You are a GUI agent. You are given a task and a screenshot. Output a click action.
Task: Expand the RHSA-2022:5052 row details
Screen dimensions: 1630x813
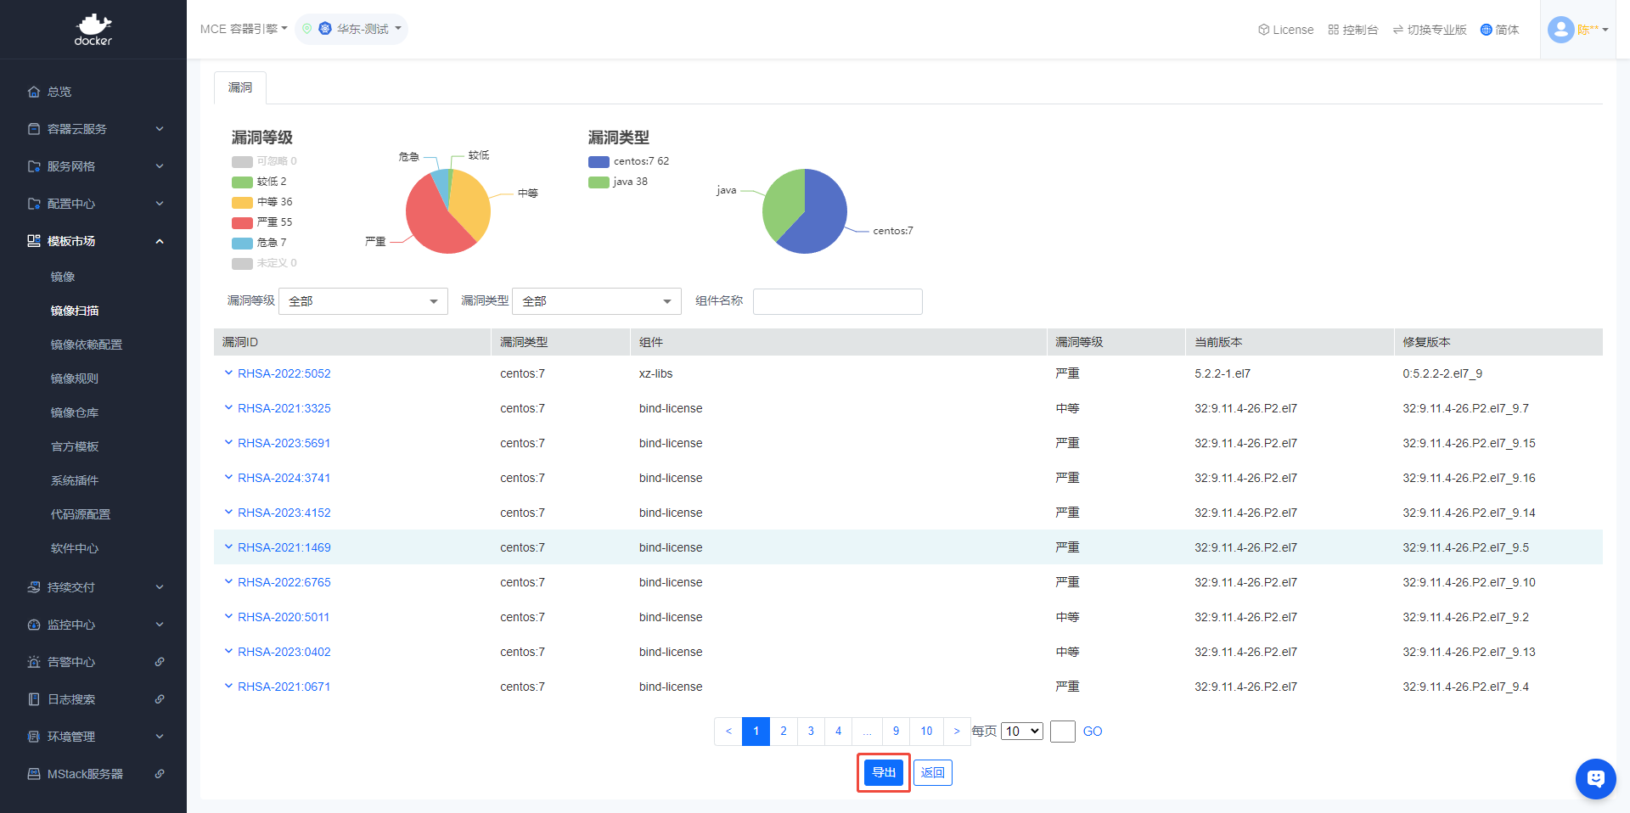click(228, 373)
